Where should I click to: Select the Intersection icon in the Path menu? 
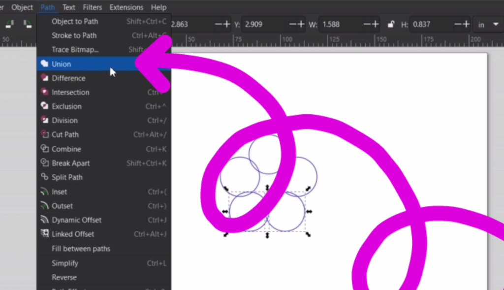click(x=44, y=92)
